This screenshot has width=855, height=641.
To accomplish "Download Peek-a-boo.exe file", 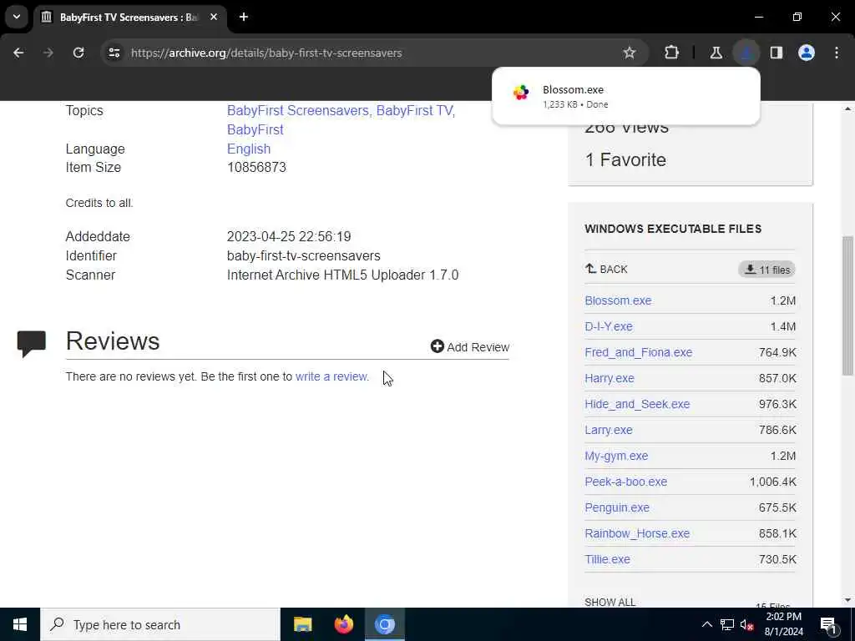I will click(626, 482).
